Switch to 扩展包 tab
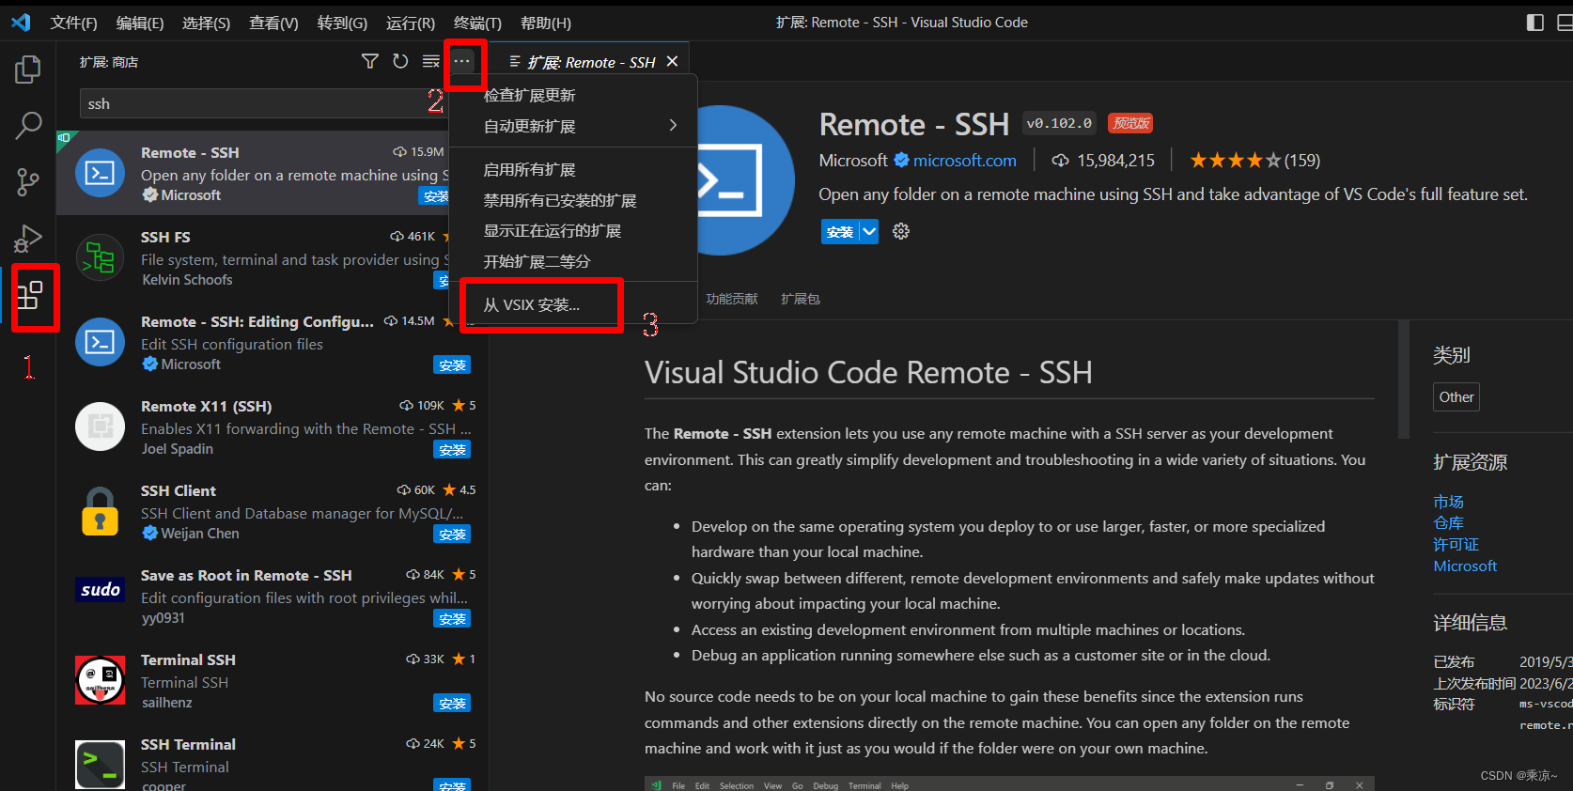The height and width of the screenshot is (791, 1573). click(x=801, y=299)
